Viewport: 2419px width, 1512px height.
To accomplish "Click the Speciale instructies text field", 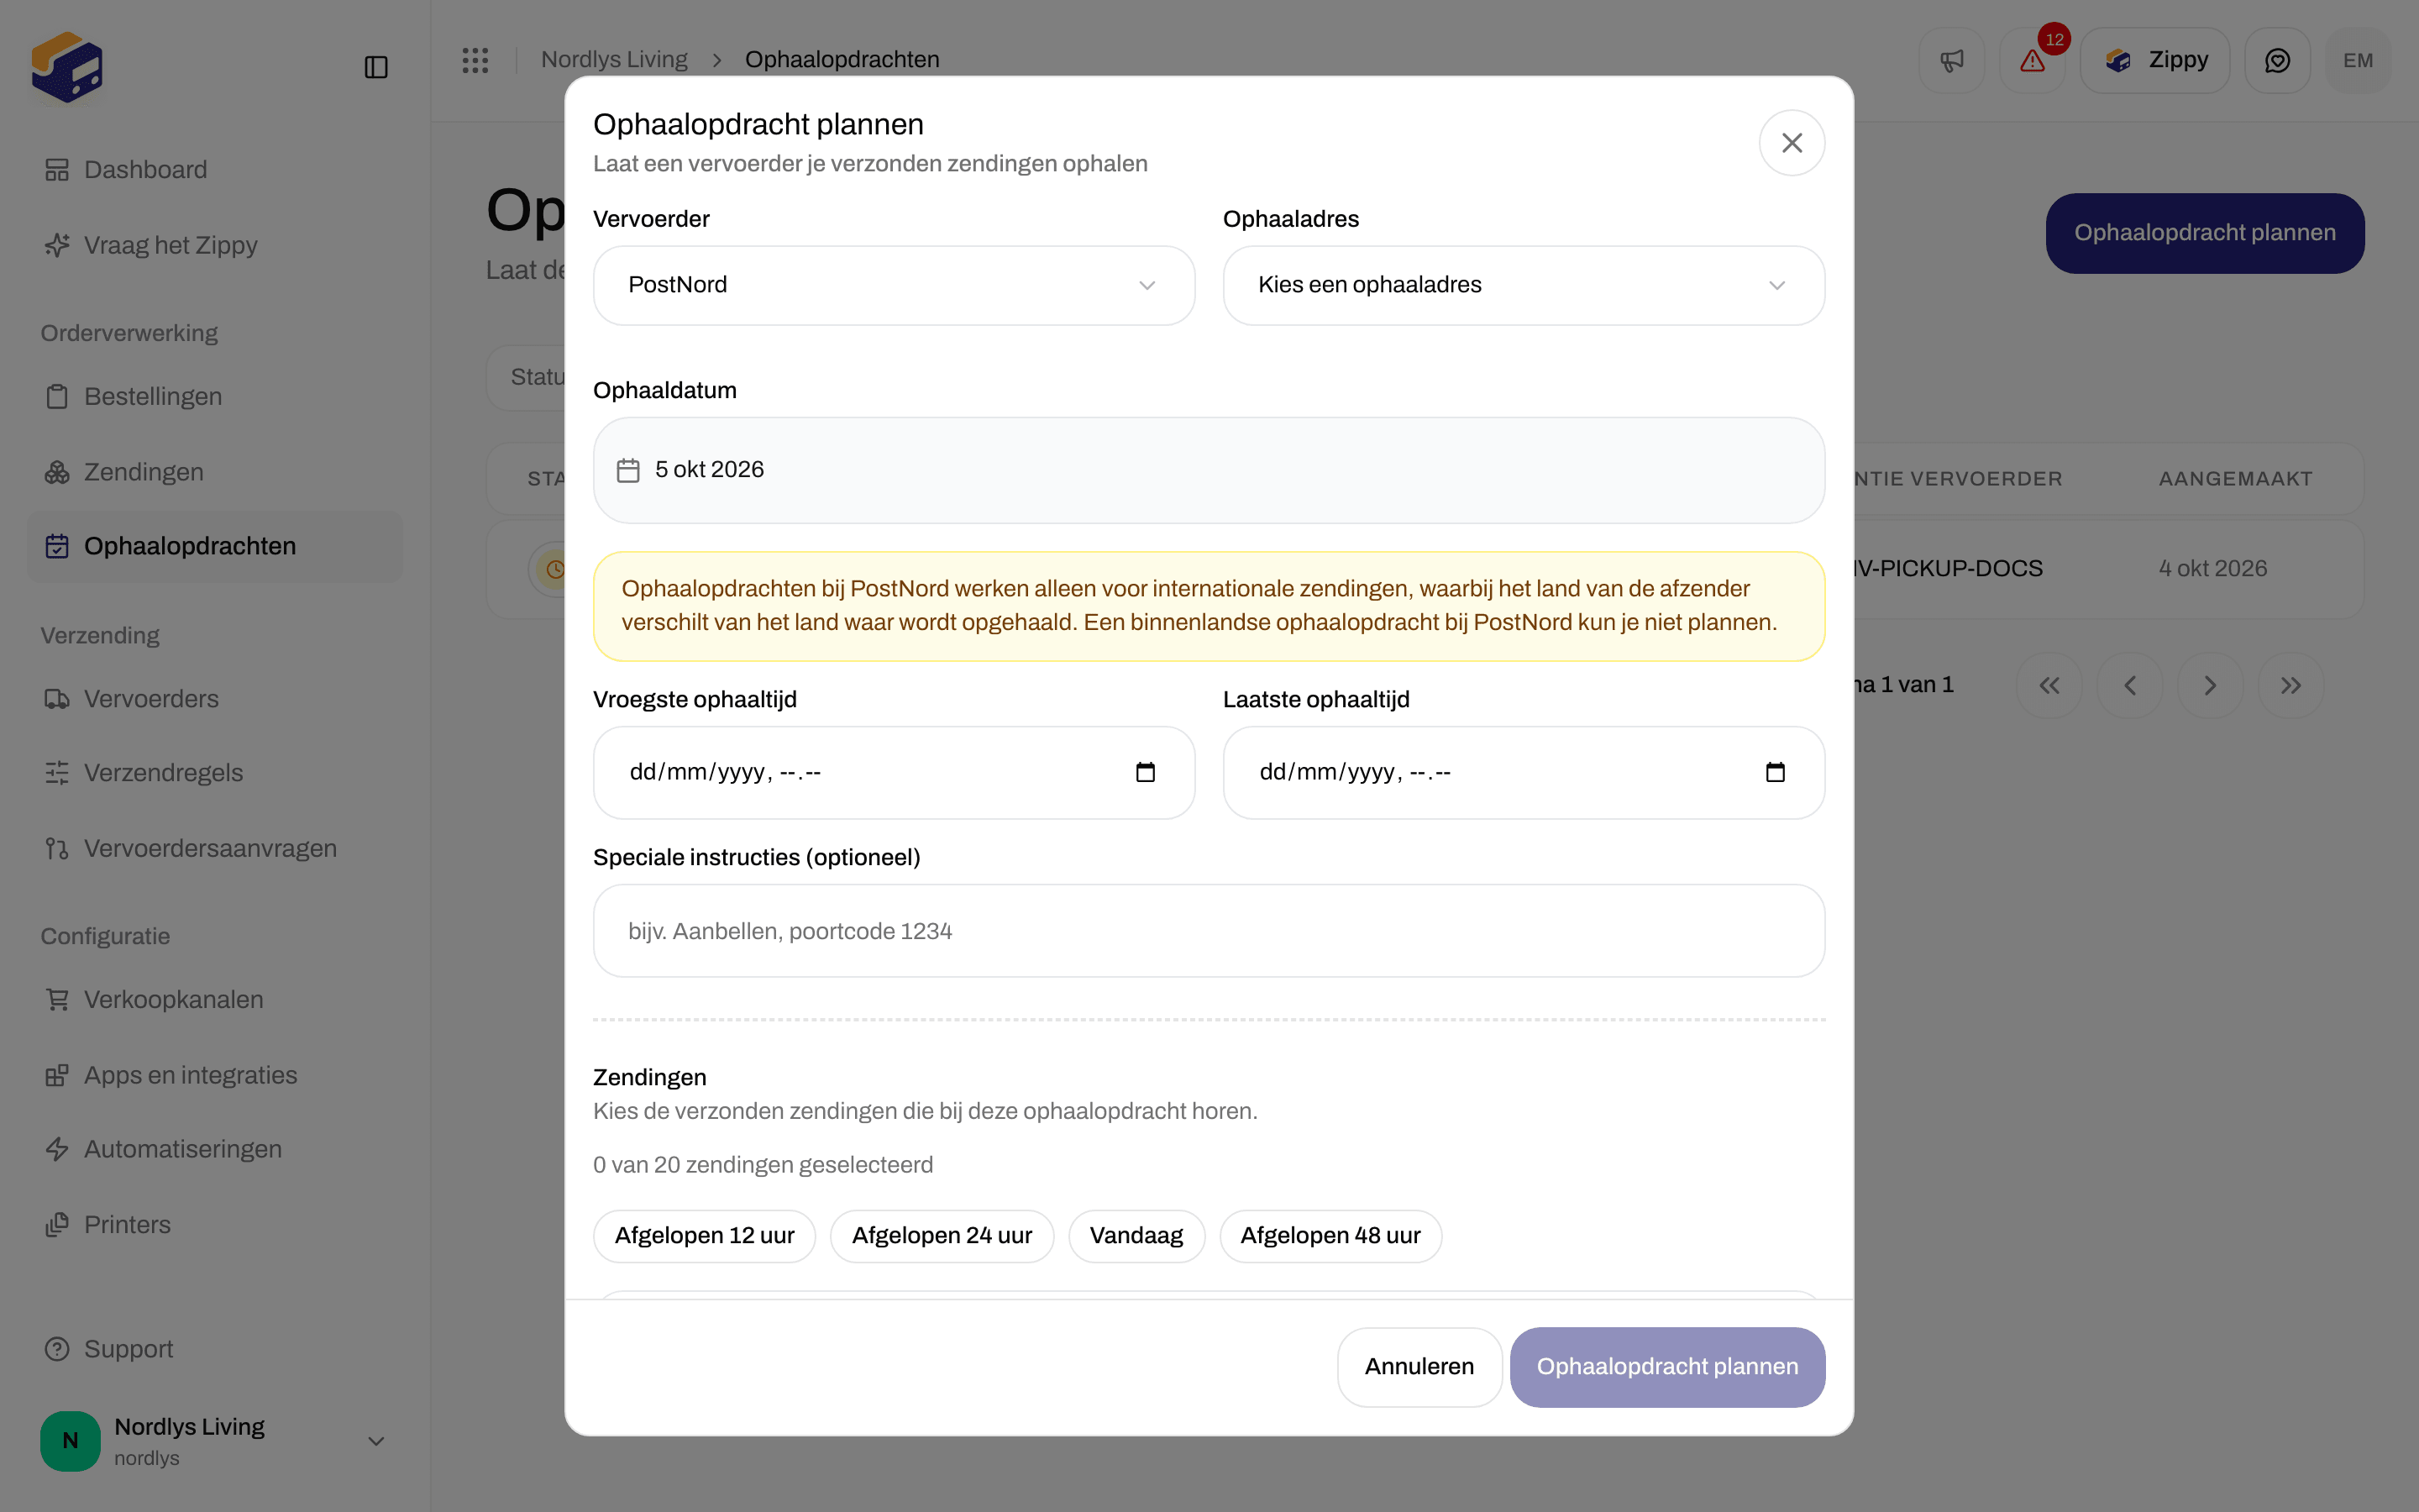I will coord(1209,931).
